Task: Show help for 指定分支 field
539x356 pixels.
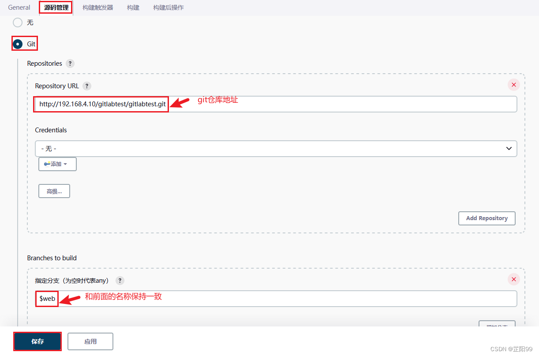Action: (x=120, y=281)
